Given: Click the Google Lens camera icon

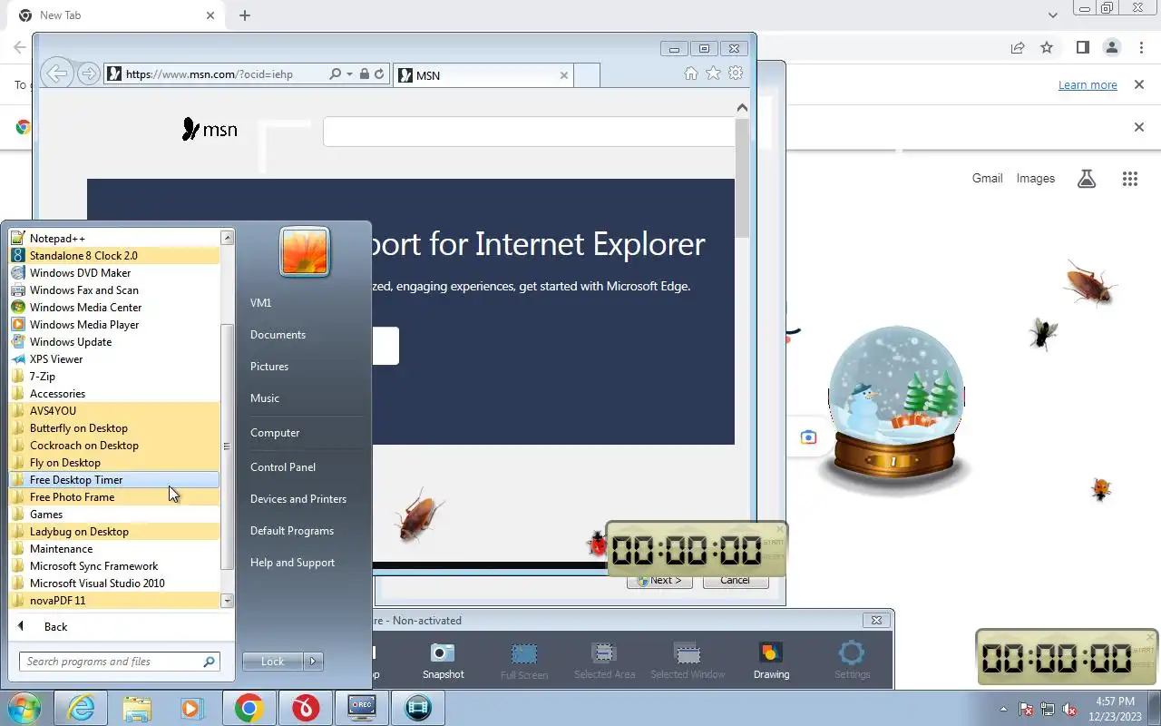Looking at the screenshot, I should point(808,437).
